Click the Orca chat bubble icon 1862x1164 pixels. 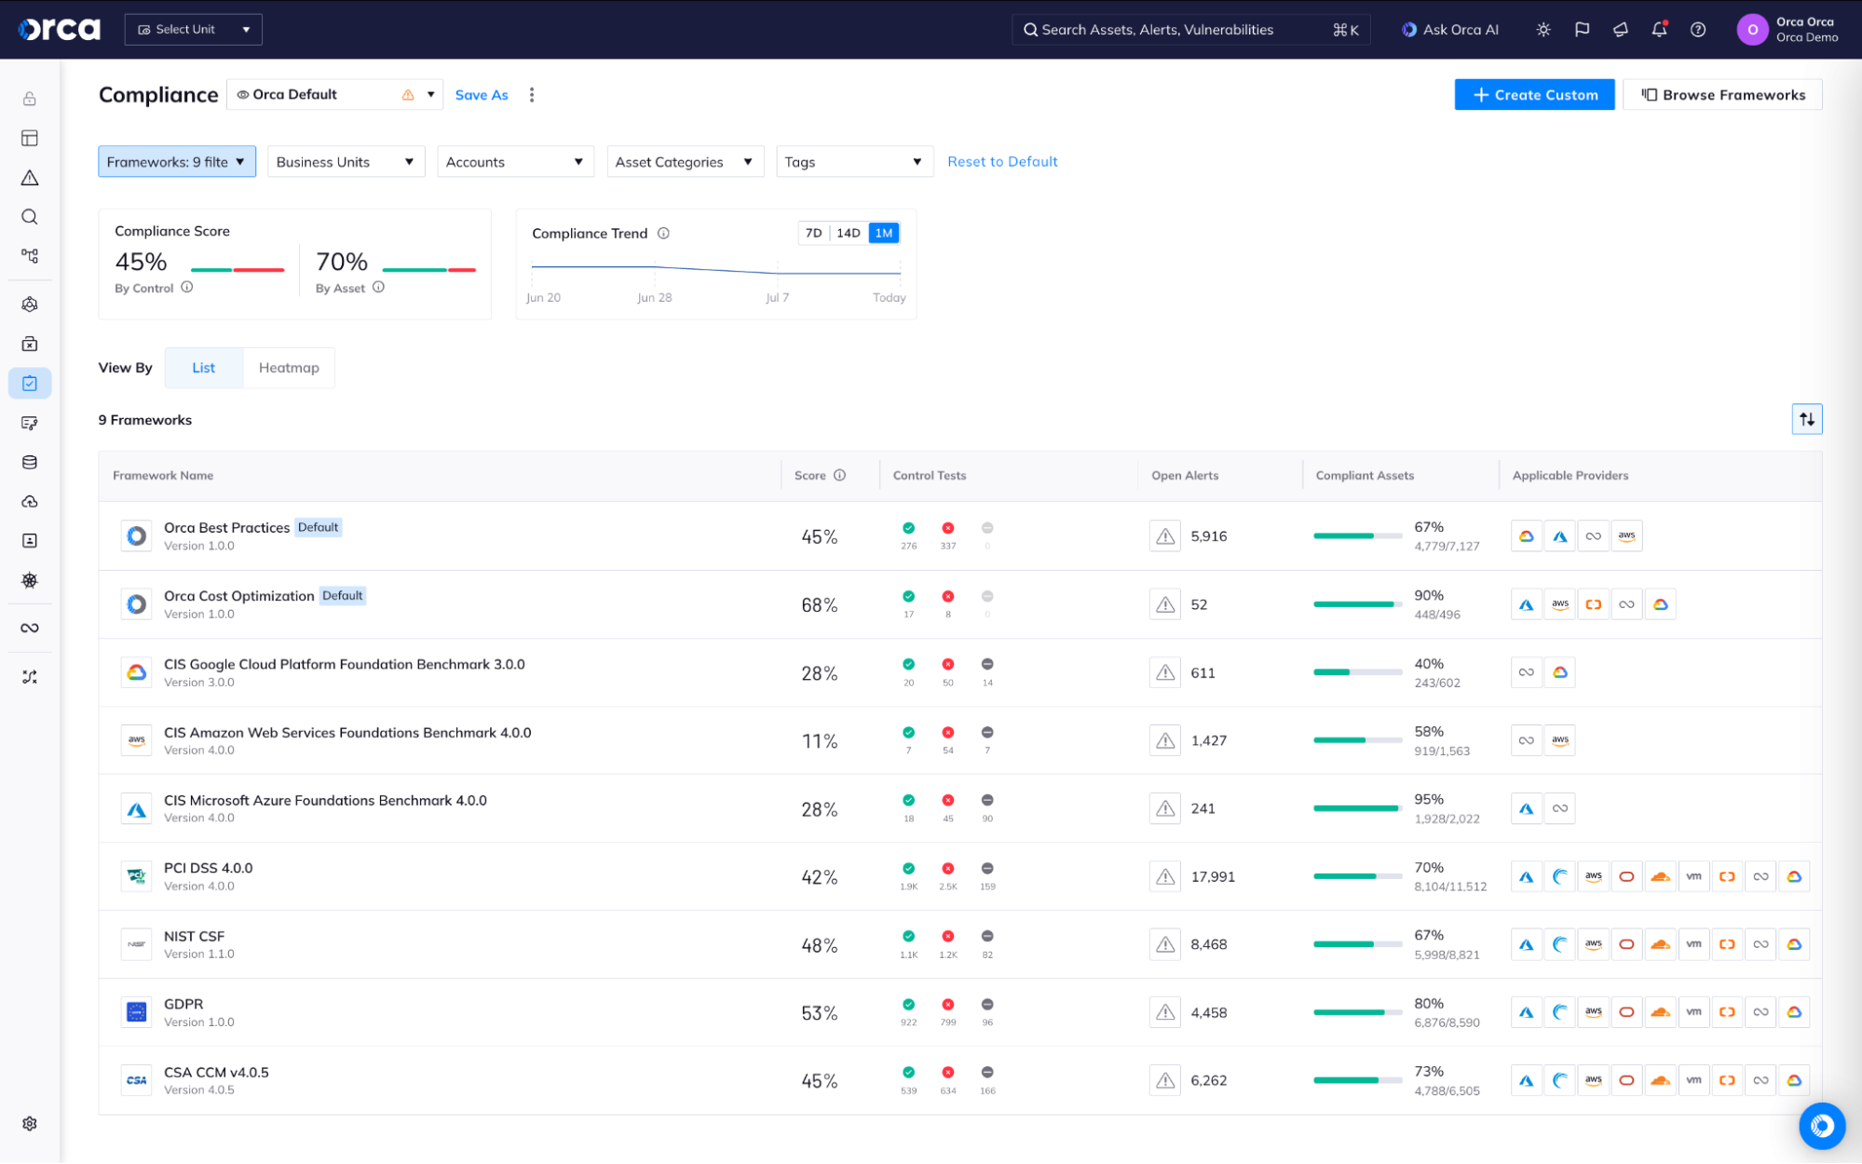pos(1821,1126)
